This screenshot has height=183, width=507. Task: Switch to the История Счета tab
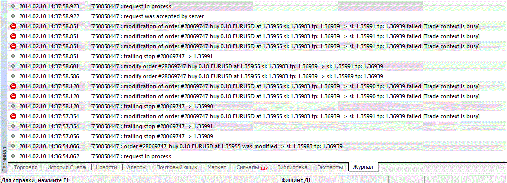point(66,167)
